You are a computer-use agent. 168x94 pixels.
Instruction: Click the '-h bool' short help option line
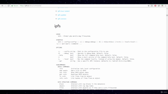[x=93, y=57]
